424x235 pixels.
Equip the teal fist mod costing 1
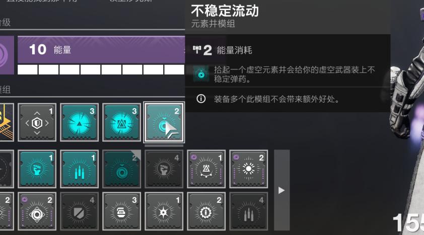(37, 169)
